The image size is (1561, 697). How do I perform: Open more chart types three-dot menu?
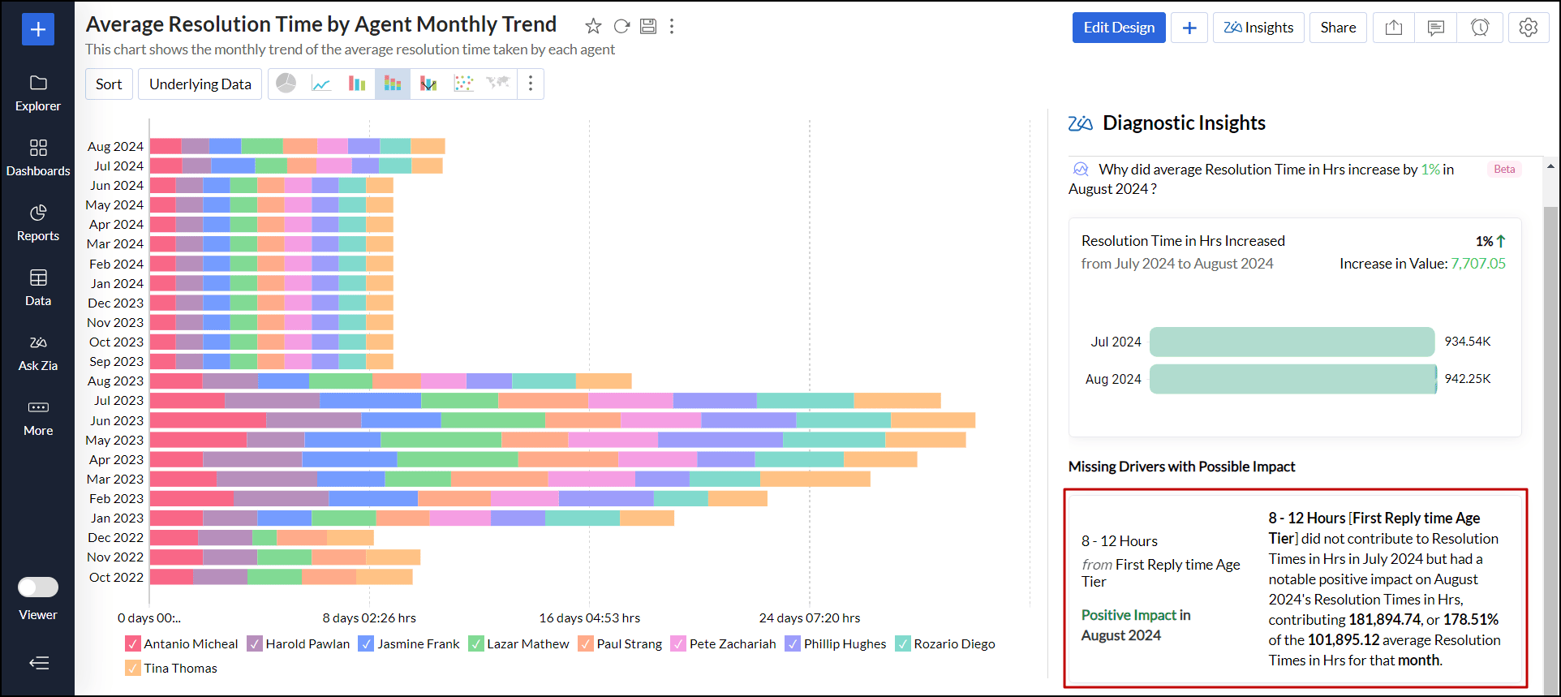click(x=531, y=84)
